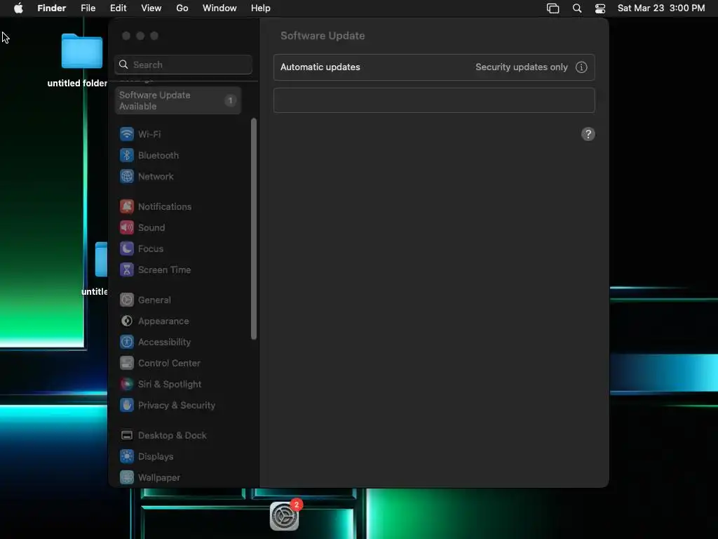The height and width of the screenshot is (539, 718).
Task: Open Wi-Fi icon in sidebar
Action: tap(127, 134)
